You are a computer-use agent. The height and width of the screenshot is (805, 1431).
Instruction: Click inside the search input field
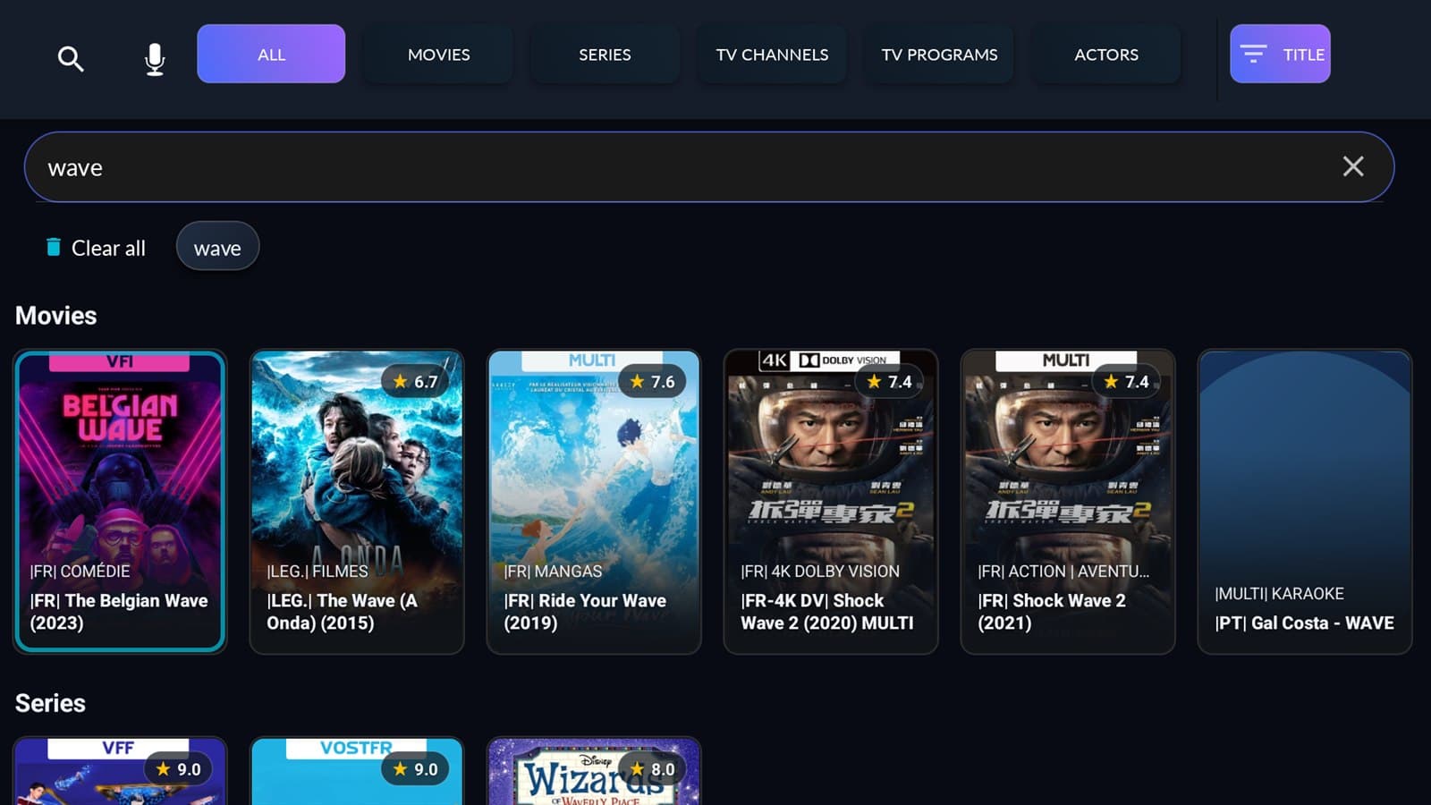tap(626, 167)
